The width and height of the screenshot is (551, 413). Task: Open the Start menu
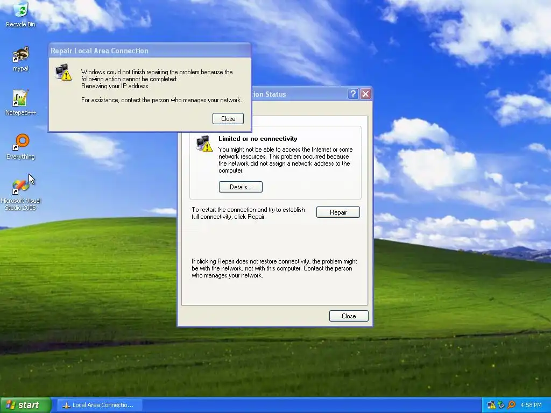pyautogui.click(x=25, y=405)
